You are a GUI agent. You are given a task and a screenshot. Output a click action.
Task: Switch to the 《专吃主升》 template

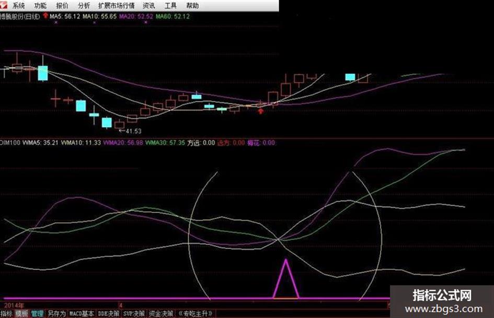tap(196, 314)
